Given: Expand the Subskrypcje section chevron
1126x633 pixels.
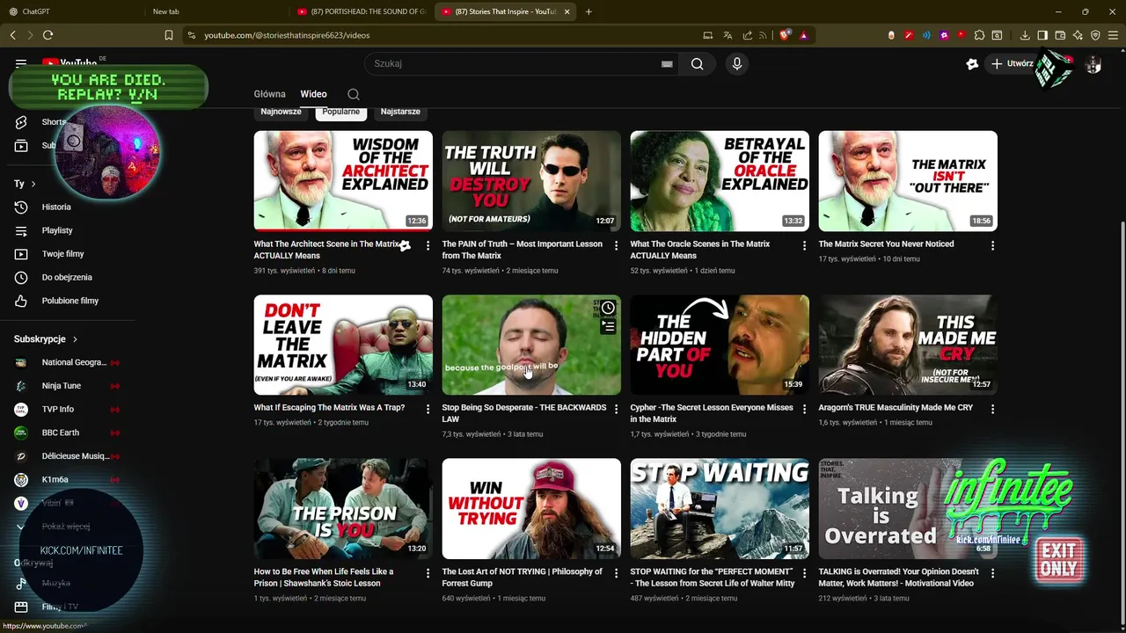Looking at the screenshot, I should (75, 339).
